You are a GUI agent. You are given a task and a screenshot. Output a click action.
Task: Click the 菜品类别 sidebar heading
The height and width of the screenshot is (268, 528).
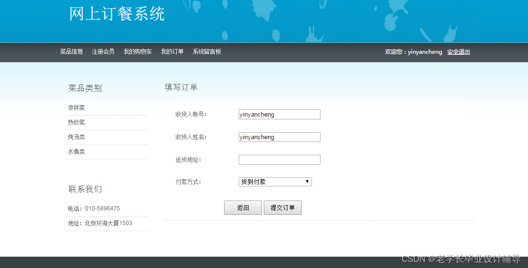point(85,88)
